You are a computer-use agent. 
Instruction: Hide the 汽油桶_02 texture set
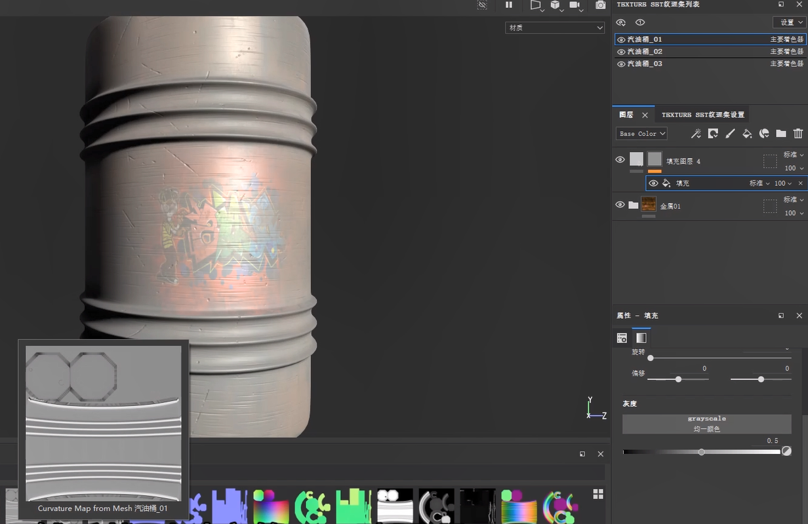(x=621, y=52)
